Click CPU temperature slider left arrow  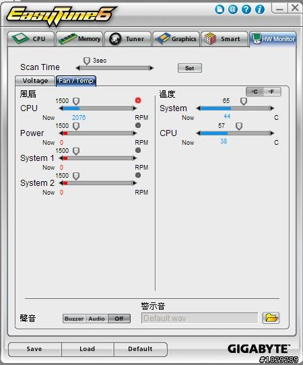tap(198, 133)
